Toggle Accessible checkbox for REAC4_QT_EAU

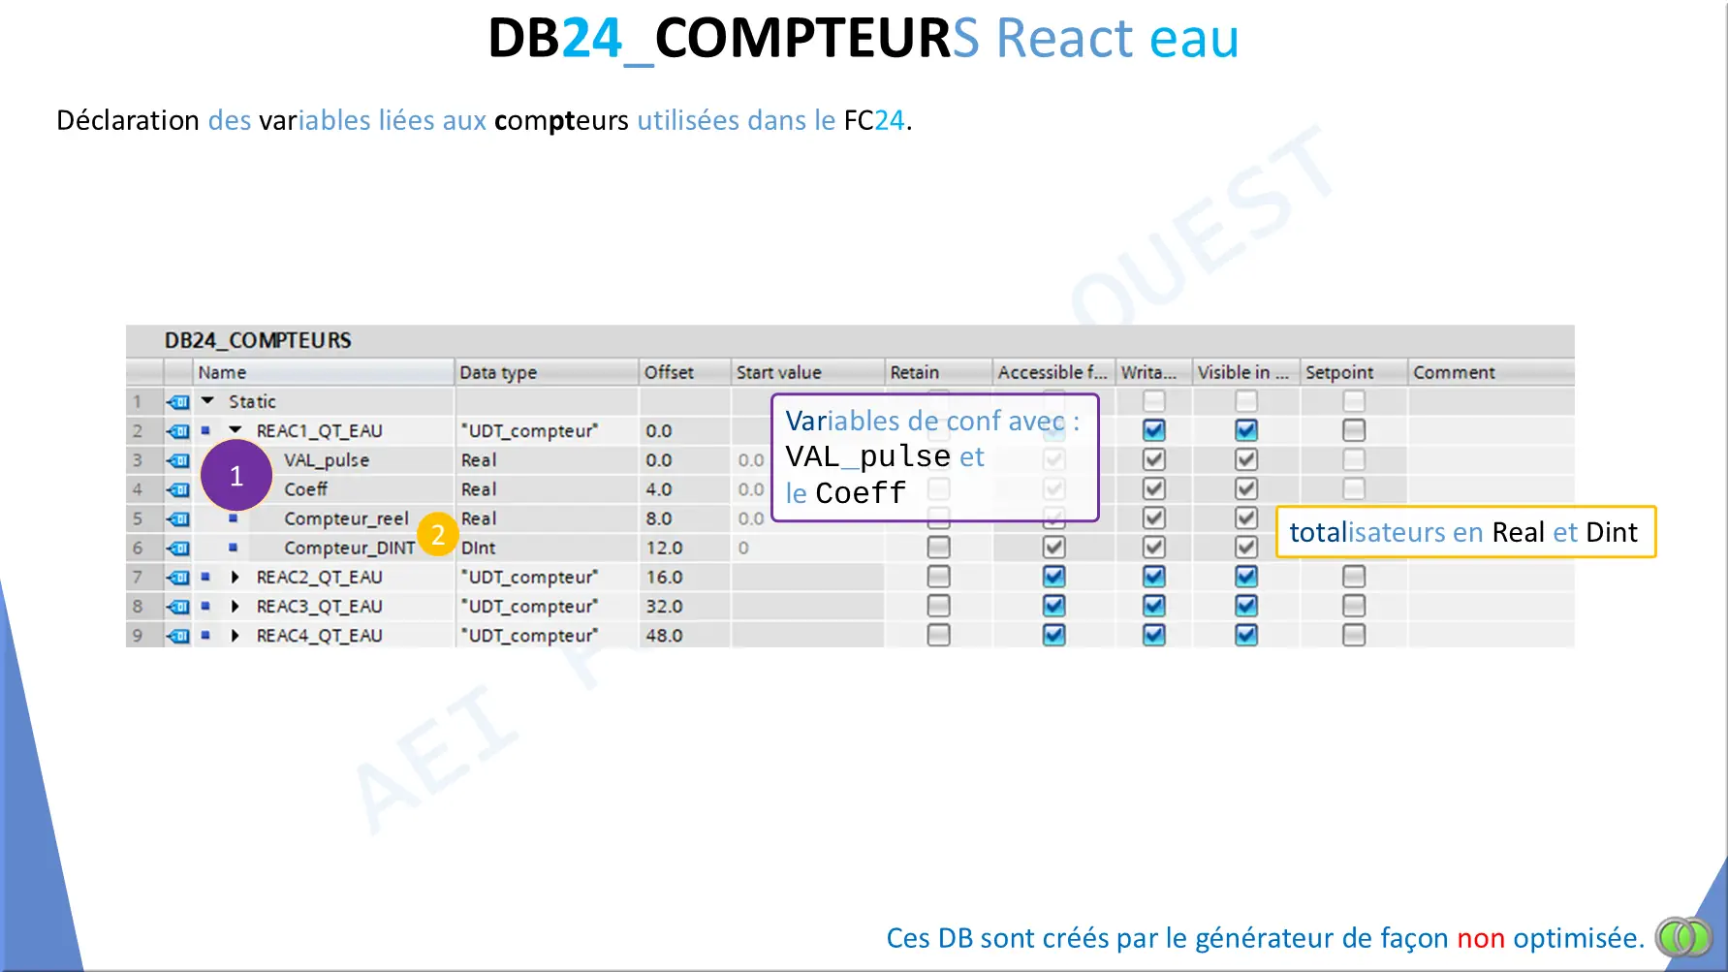pos(1054,635)
